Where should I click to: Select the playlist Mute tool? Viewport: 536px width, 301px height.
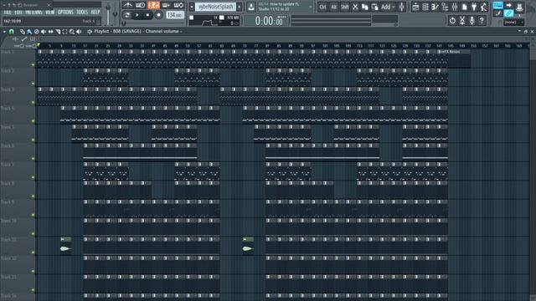point(44,32)
